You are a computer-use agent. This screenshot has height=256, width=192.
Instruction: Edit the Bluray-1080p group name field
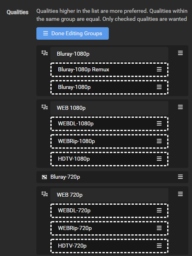coord(109,54)
